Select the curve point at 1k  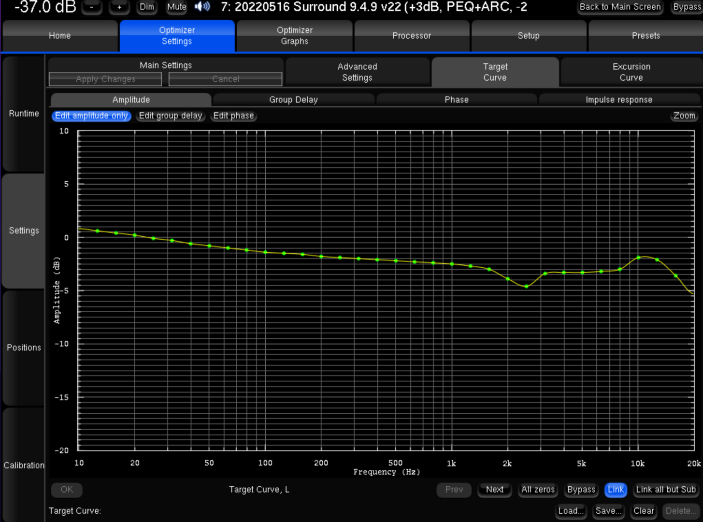[x=452, y=264]
